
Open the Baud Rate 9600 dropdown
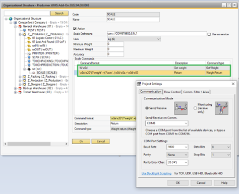pos(177,147)
